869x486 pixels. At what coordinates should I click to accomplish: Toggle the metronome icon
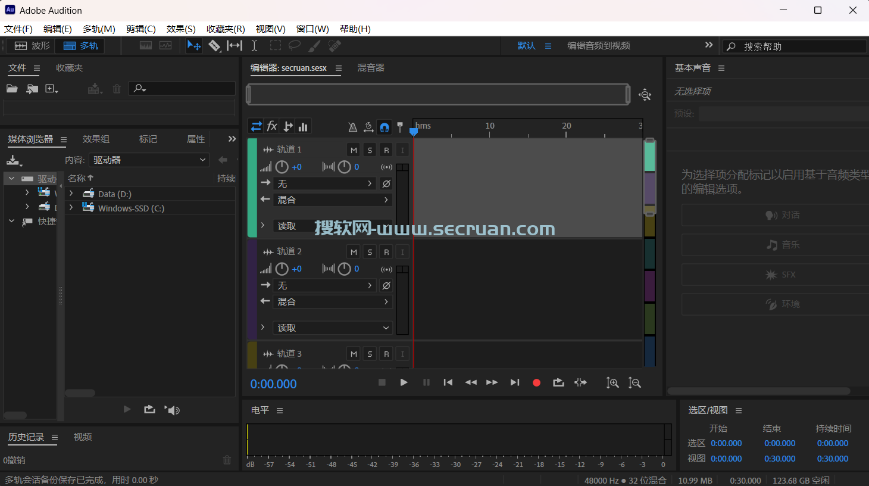[352, 127]
